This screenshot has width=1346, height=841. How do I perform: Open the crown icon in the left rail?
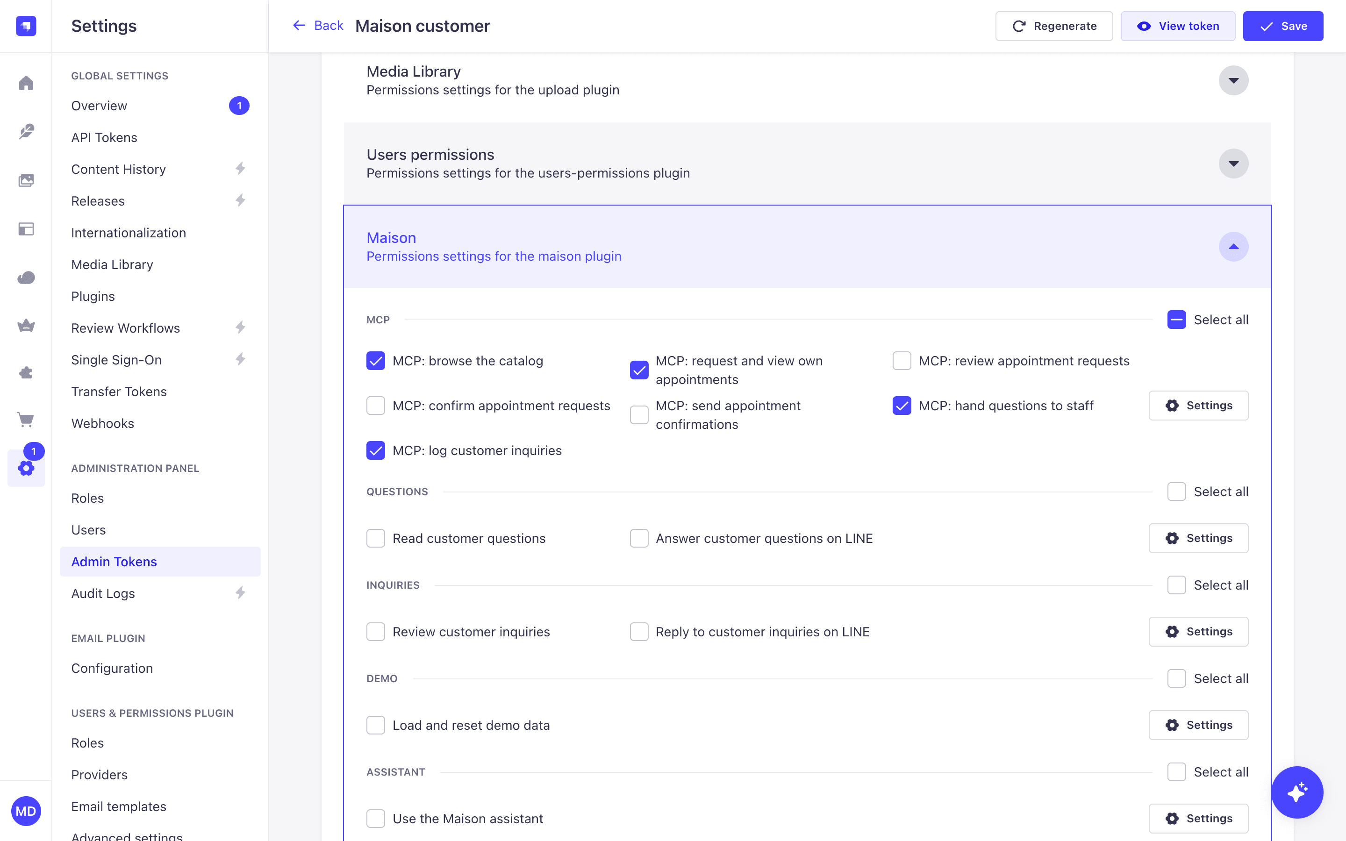(26, 325)
